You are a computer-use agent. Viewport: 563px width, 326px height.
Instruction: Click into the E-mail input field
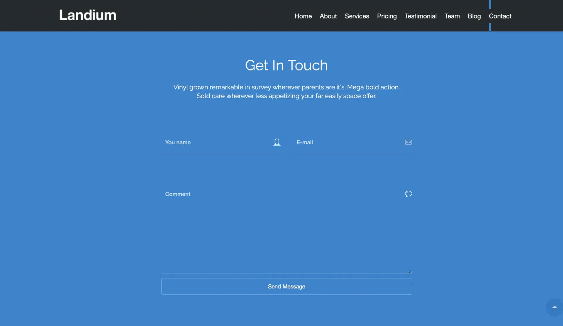[x=347, y=143]
